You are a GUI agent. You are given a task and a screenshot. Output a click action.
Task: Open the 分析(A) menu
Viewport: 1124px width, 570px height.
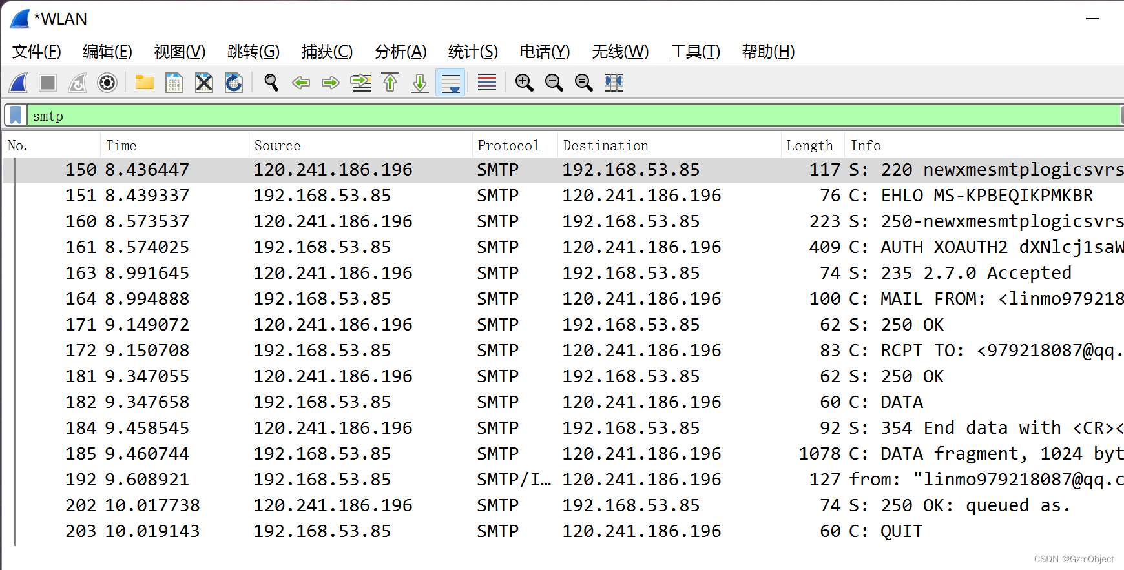pyautogui.click(x=401, y=52)
